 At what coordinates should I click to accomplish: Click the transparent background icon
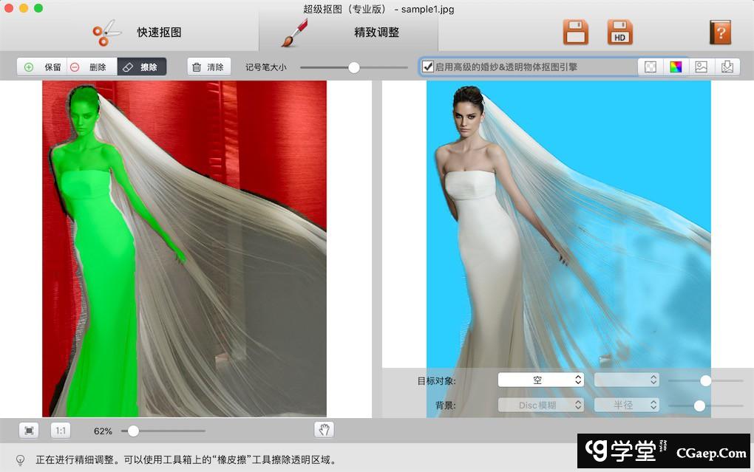pos(651,67)
